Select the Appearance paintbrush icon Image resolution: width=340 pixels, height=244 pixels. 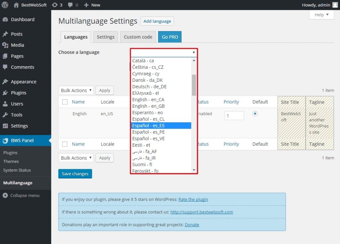click(x=5, y=81)
